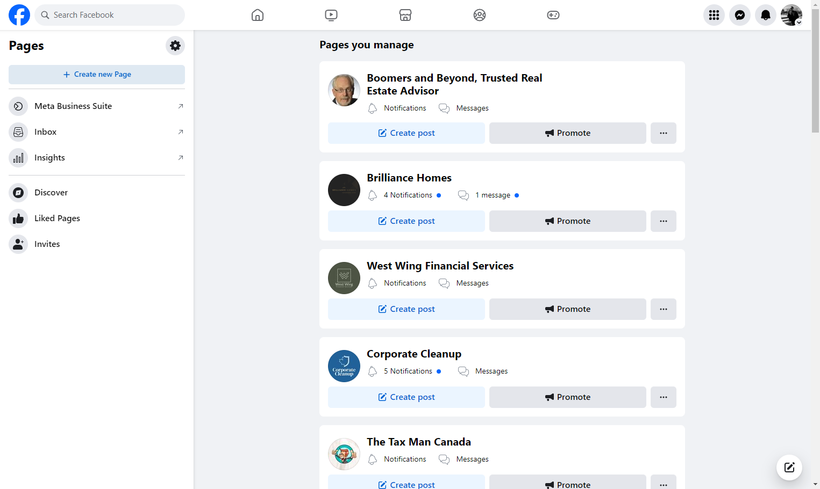Promote the Boomers and Beyond page

(568, 133)
